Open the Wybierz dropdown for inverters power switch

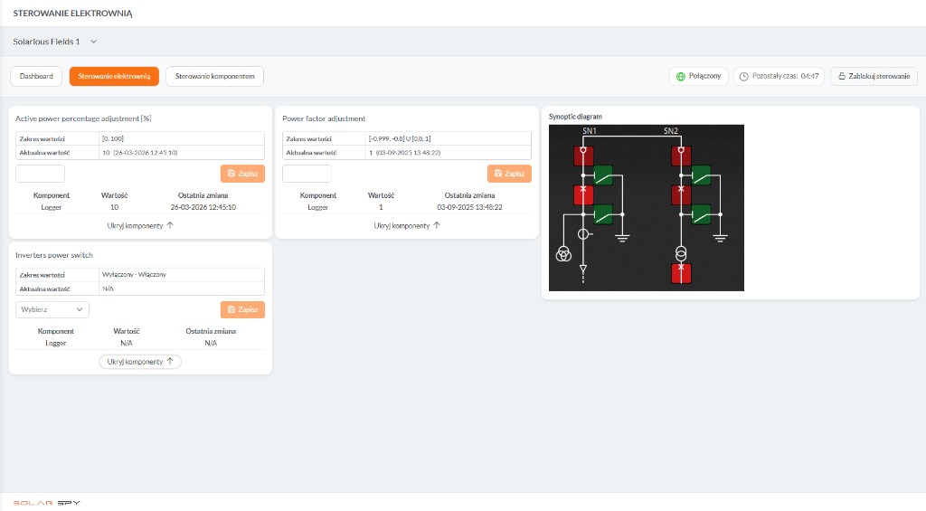(52, 309)
